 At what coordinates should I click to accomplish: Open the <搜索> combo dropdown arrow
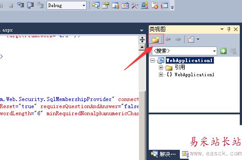pos(214,51)
